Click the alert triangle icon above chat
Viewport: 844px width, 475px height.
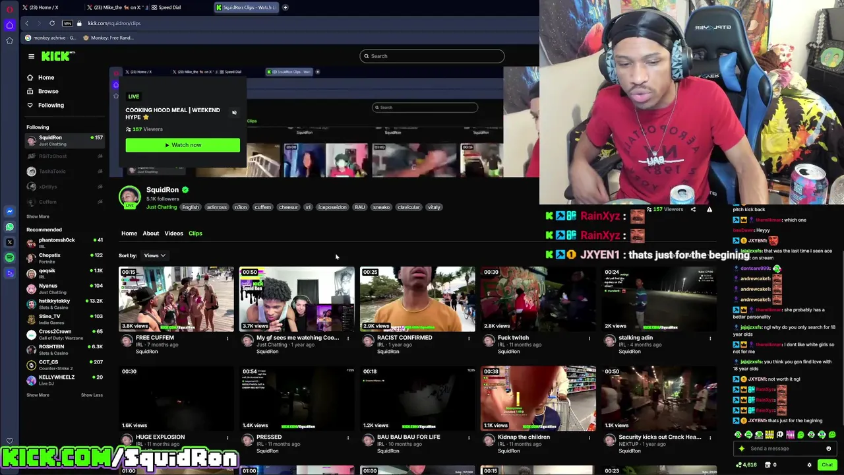[709, 209]
